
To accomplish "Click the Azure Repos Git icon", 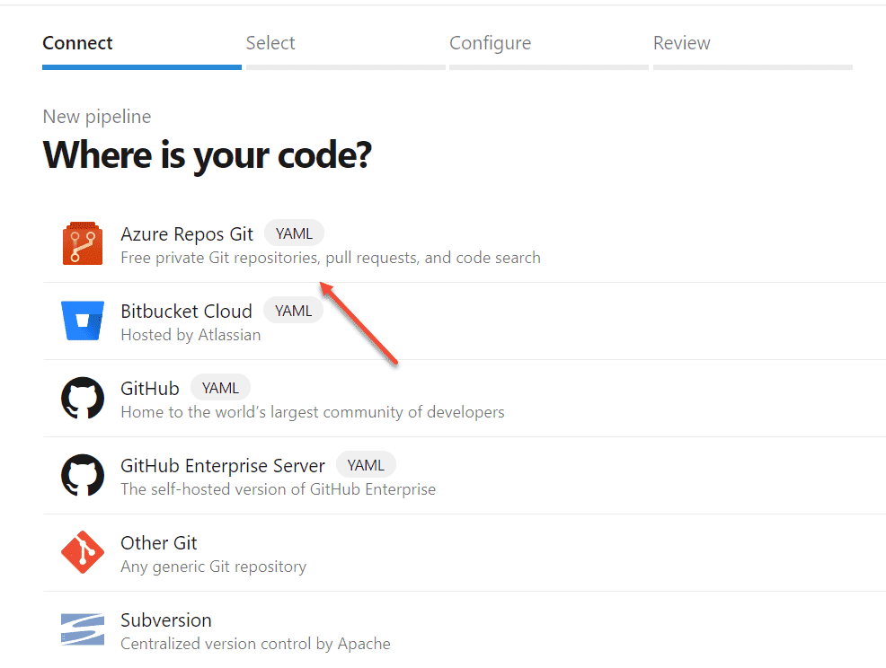I will (x=83, y=243).
